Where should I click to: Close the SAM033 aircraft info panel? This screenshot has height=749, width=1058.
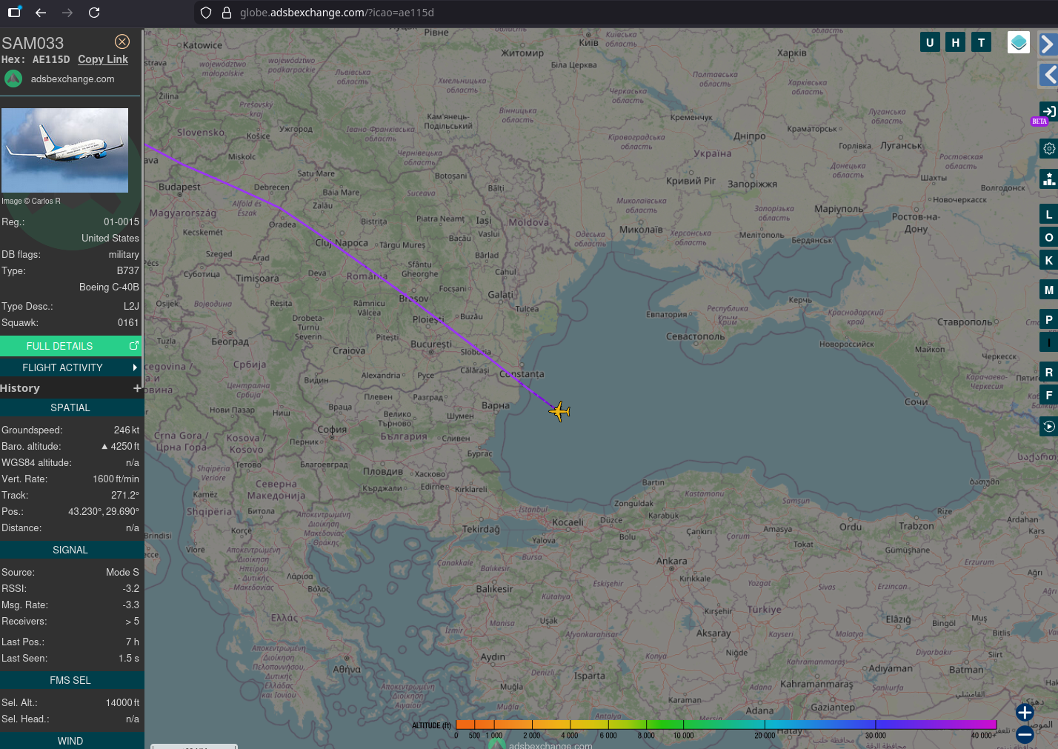[122, 41]
